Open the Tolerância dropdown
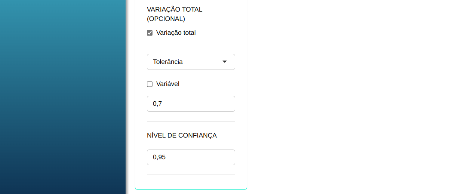This screenshot has width=465, height=194. coord(191,62)
